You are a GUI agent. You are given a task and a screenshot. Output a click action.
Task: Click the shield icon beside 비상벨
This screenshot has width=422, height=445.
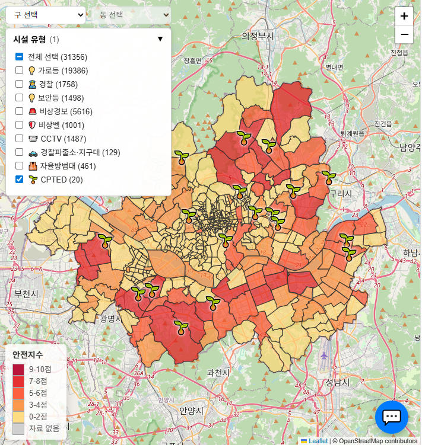[x=32, y=125]
